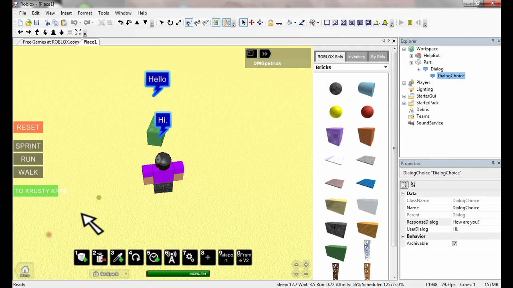Expand the StarterPack tree node
The width and height of the screenshot is (513, 288).
[404, 103]
